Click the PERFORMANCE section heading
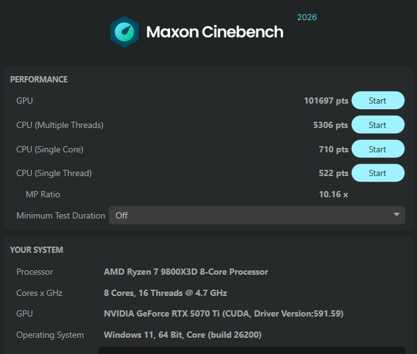This screenshot has height=354, width=417. click(x=39, y=79)
